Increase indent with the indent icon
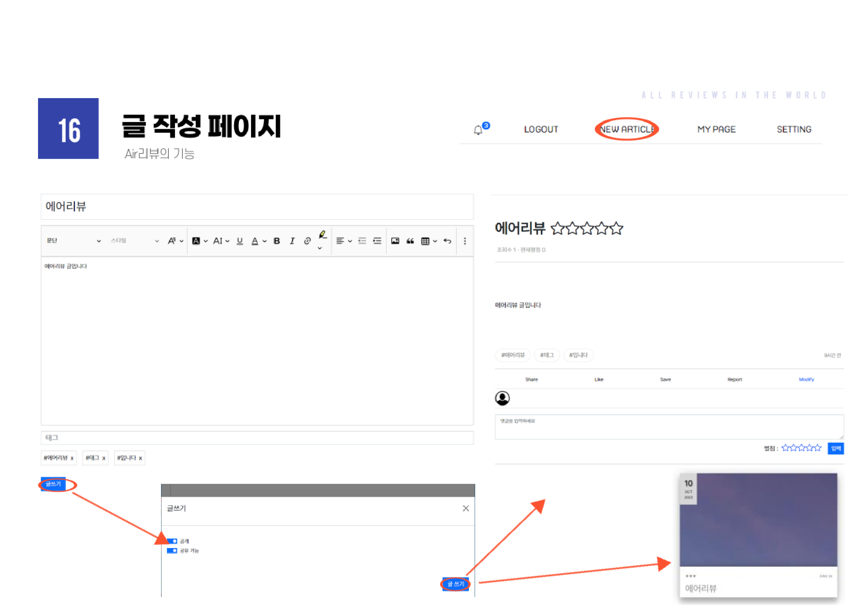 (x=377, y=241)
